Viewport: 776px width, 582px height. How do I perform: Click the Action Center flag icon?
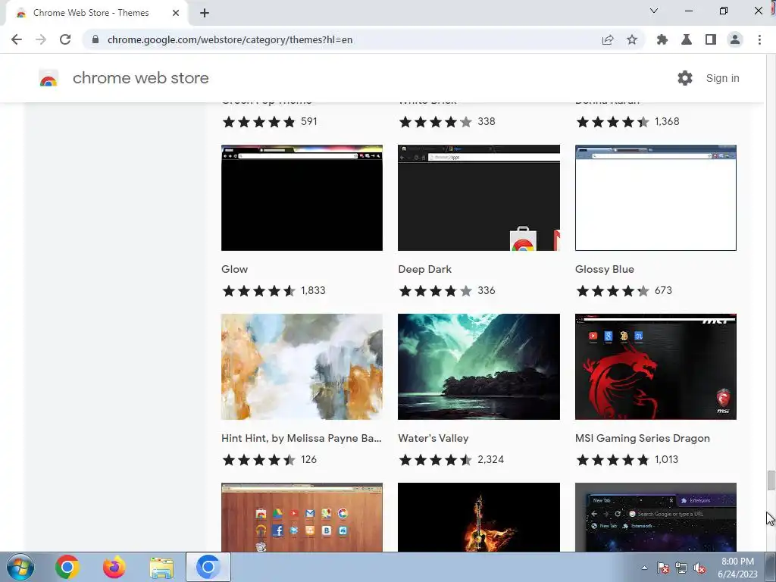[x=663, y=568]
